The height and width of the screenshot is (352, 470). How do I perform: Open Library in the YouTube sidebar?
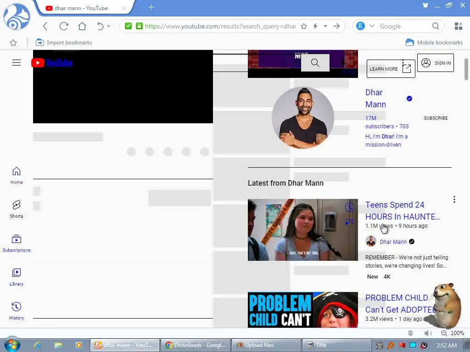[17, 277]
